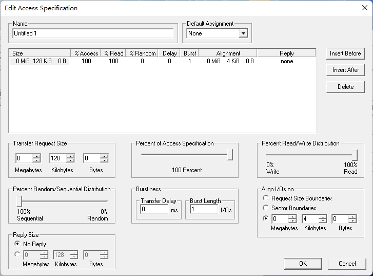Choose the No Reply radio button
This screenshot has width=373, height=276.
(x=17, y=244)
